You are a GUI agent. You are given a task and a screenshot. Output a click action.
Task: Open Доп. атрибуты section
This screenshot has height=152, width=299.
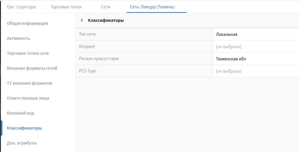coord(22,143)
